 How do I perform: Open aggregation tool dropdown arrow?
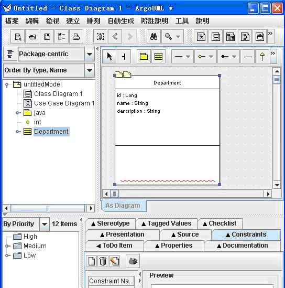tap(211, 56)
